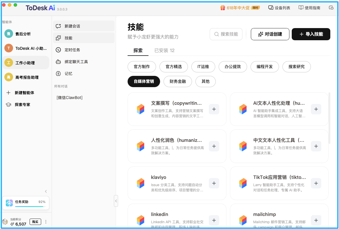Screen dimensions: 339x229
Task: Click the 搜索技能 search field
Action: pos(226,34)
